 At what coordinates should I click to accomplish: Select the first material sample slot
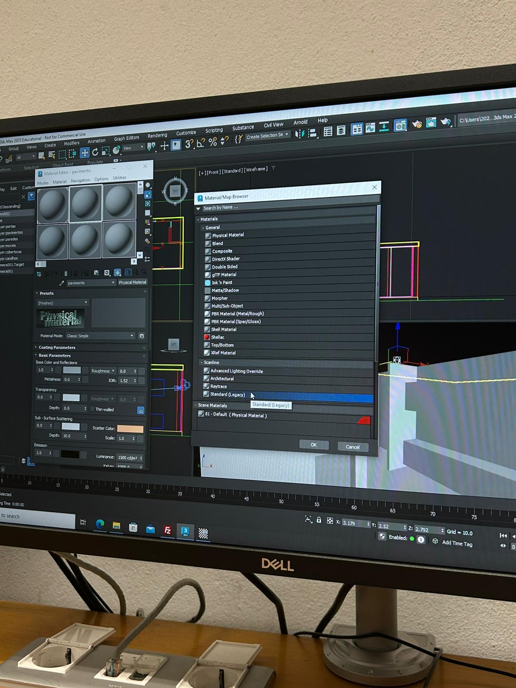[53, 206]
